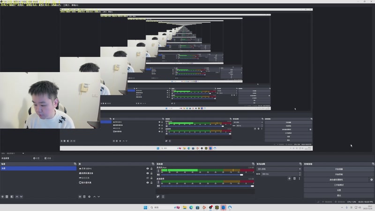
Task: Move selected source down in list
Action: coord(99,196)
